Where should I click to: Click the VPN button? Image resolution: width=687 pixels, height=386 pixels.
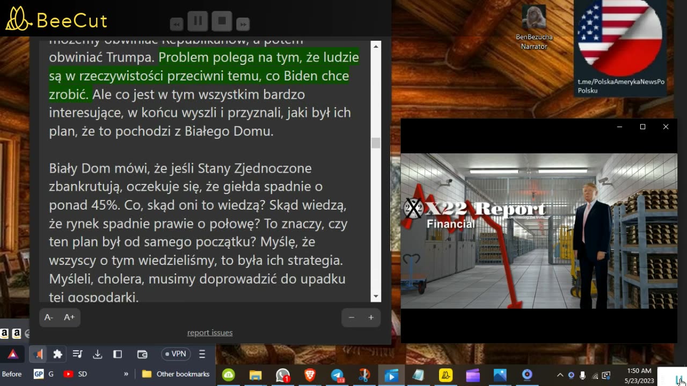click(x=176, y=354)
